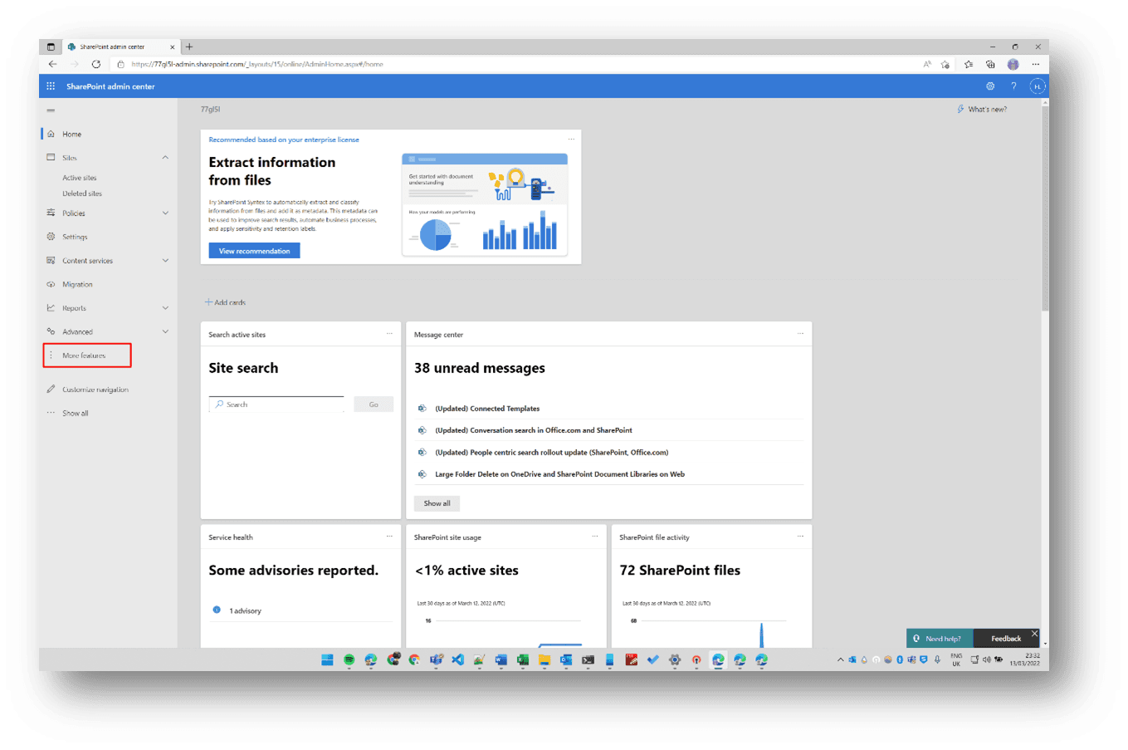Expand the Content services group chevron
This screenshot has width=1128, height=750.
point(165,261)
